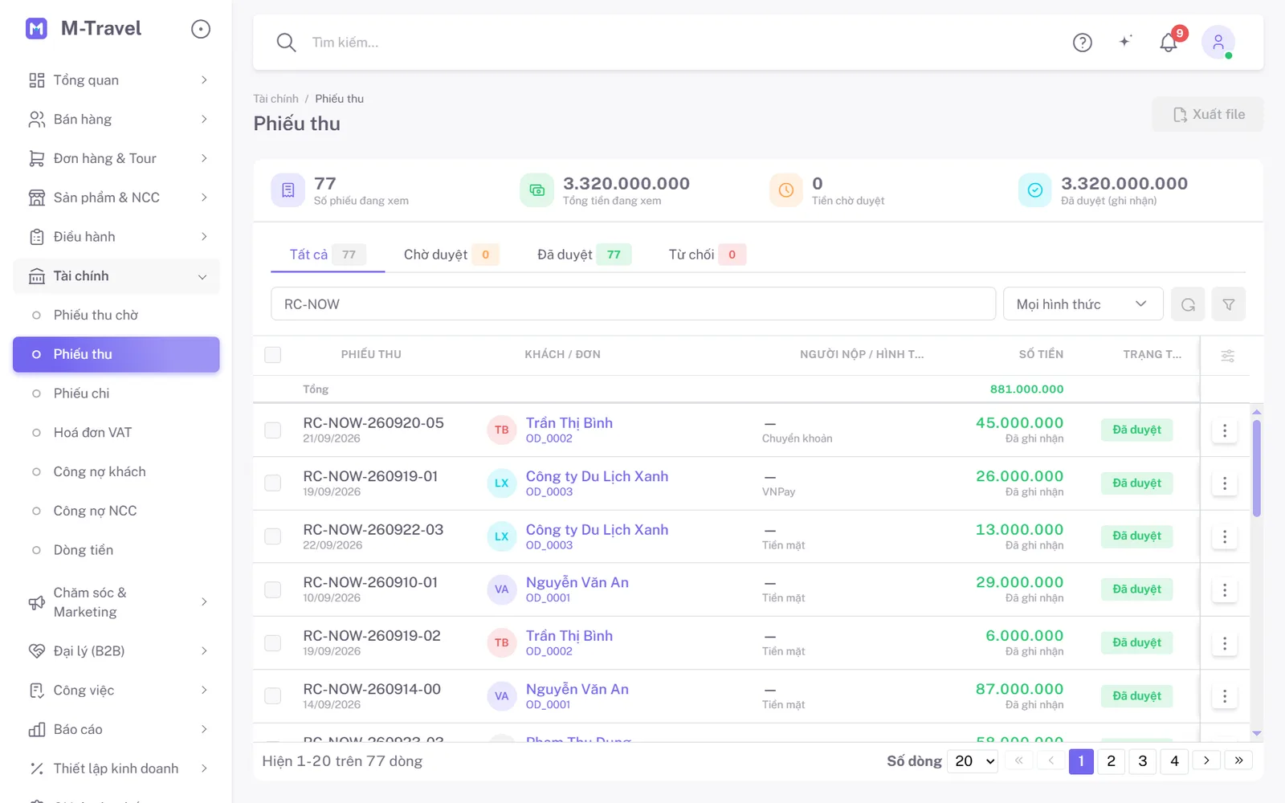Open the Số dòng rows-per-page dropdown
The width and height of the screenshot is (1285, 803).
point(973,761)
